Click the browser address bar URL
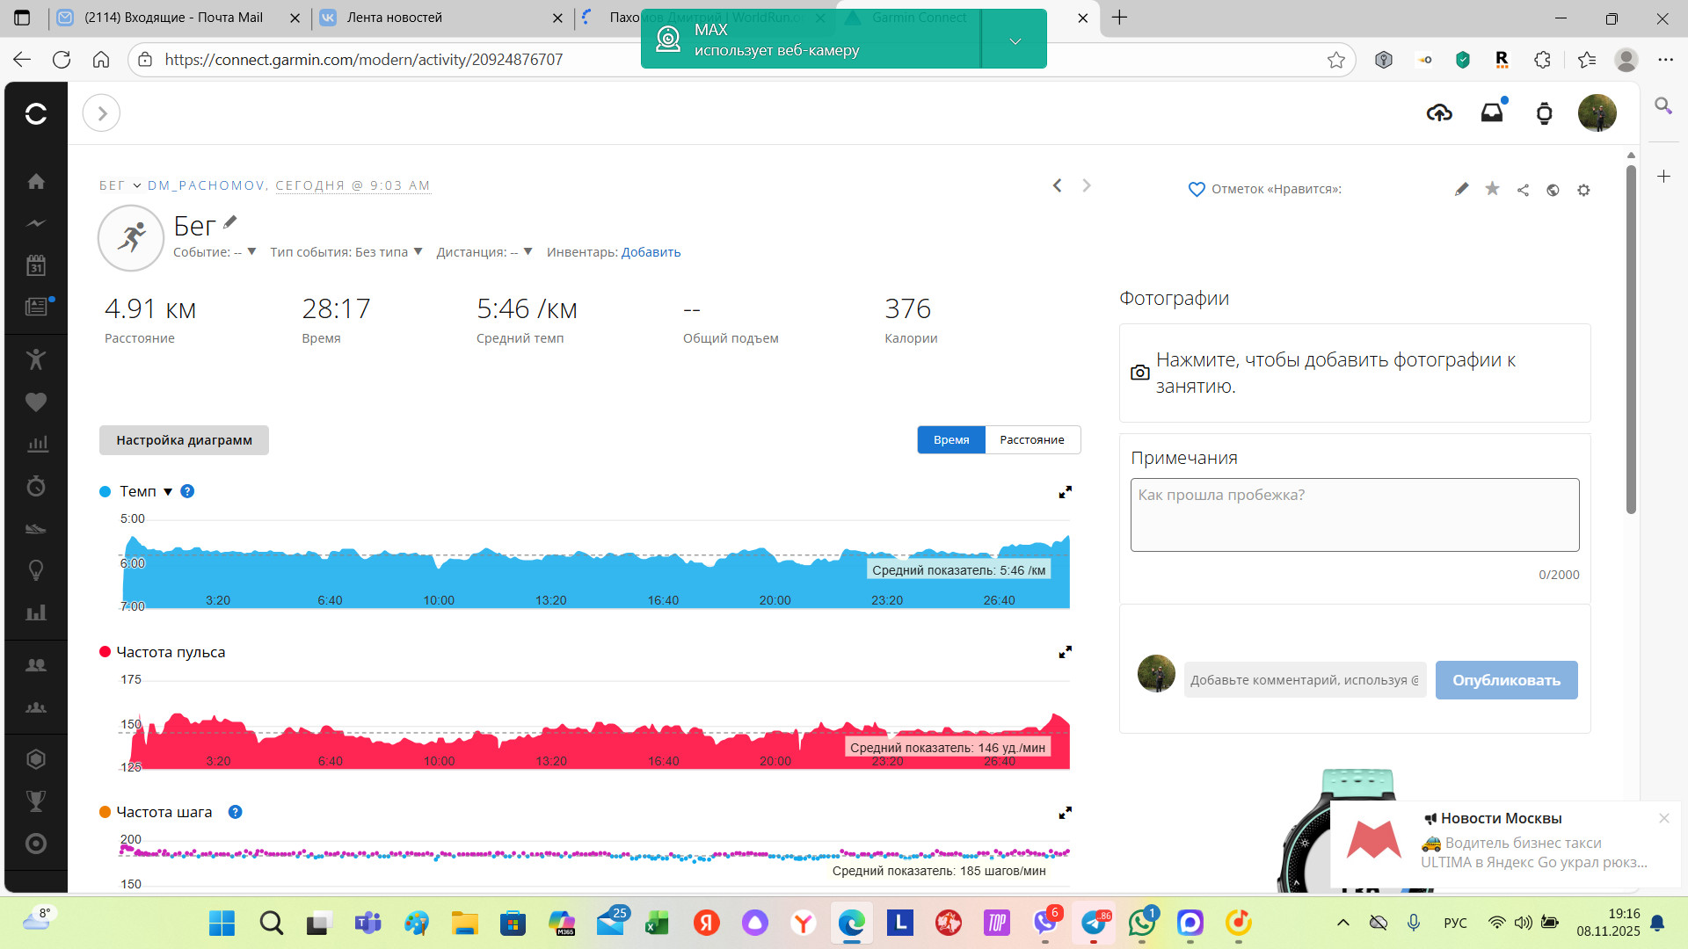 point(363,60)
